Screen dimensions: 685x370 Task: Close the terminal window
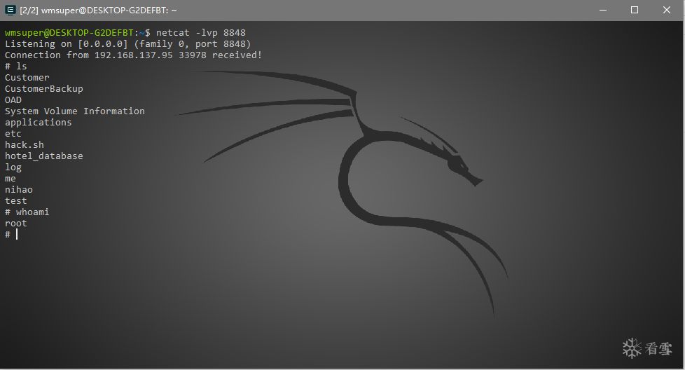coord(666,10)
